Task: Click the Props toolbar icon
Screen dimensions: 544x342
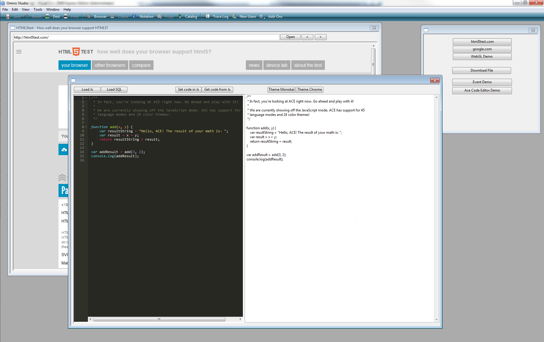Action: click(x=159, y=17)
